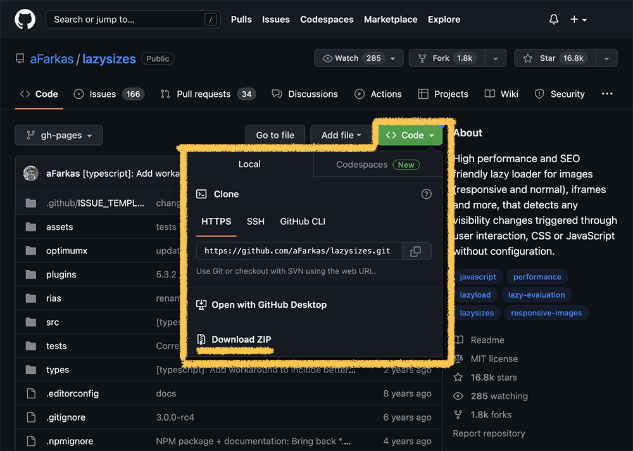Screen dimensions: 633x451
Task: Select the GitHub CLI clone option
Action: tap(303, 222)
